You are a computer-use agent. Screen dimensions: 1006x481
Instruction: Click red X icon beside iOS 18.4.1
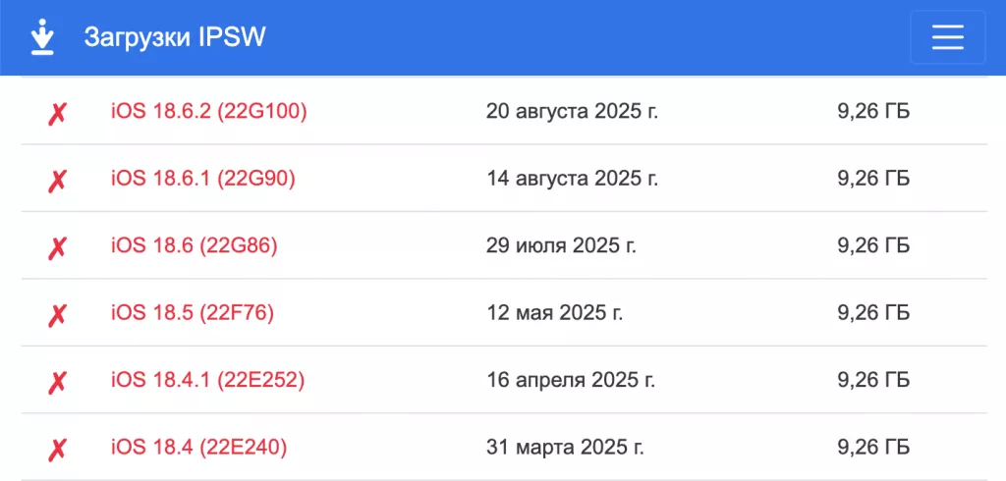[58, 381]
